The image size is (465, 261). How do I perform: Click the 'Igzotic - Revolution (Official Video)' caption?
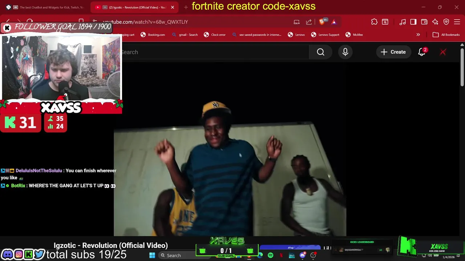(111, 245)
